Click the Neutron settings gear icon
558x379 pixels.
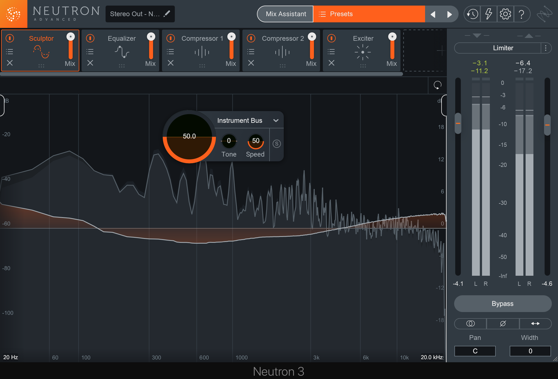(506, 14)
